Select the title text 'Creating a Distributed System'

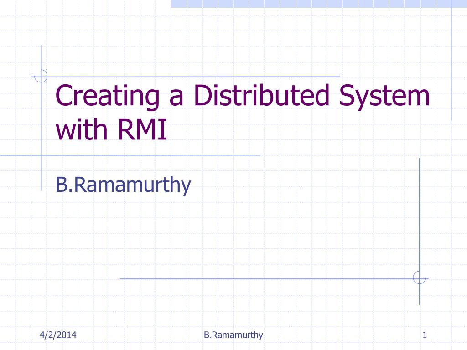pyautogui.click(x=242, y=96)
